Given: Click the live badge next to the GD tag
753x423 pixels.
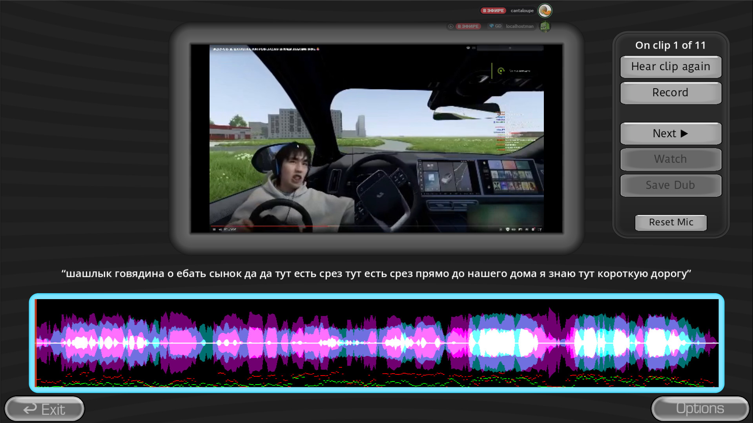Looking at the screenshot, I should pyautogui.click(x=468, y=26).
